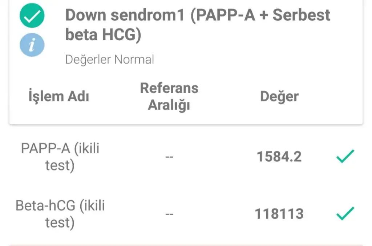Click the PAPP-A row green check mark

pyautogui.click(x=345, y=157)
